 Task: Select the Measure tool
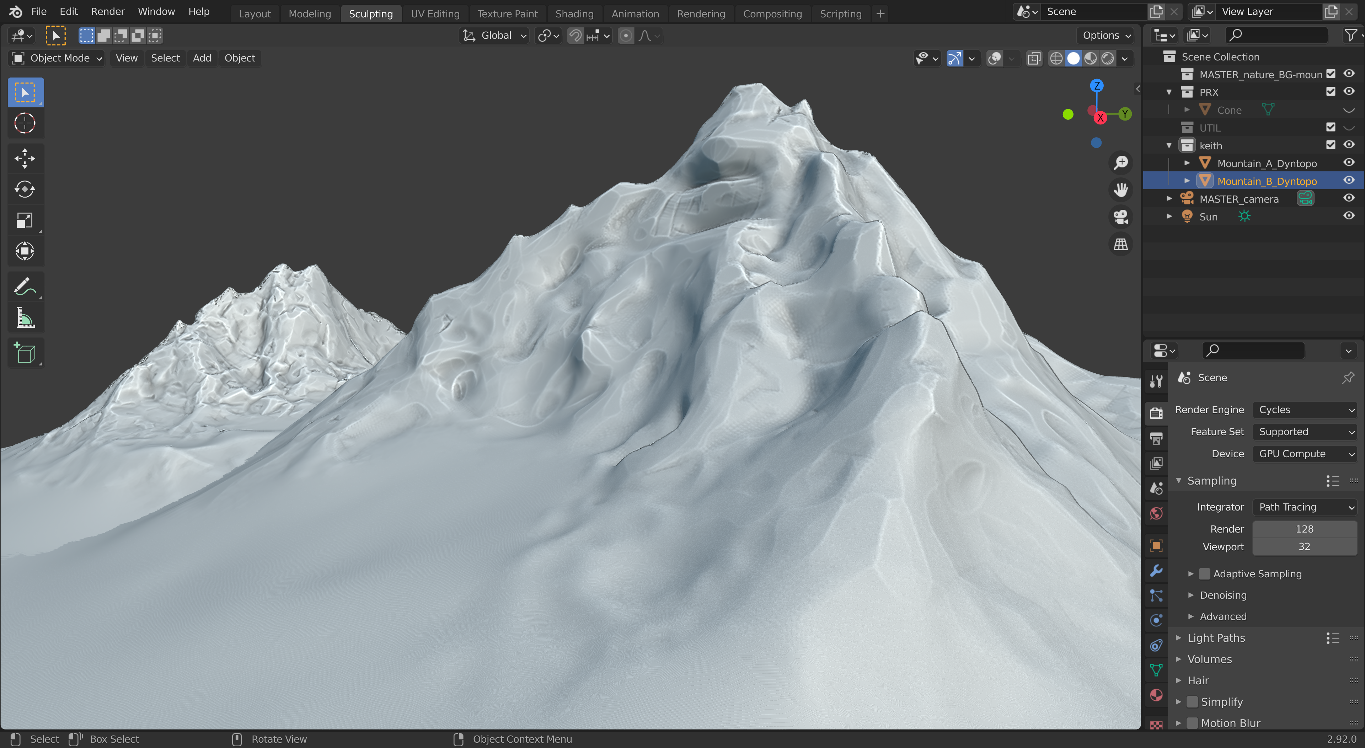pos(25,318)
